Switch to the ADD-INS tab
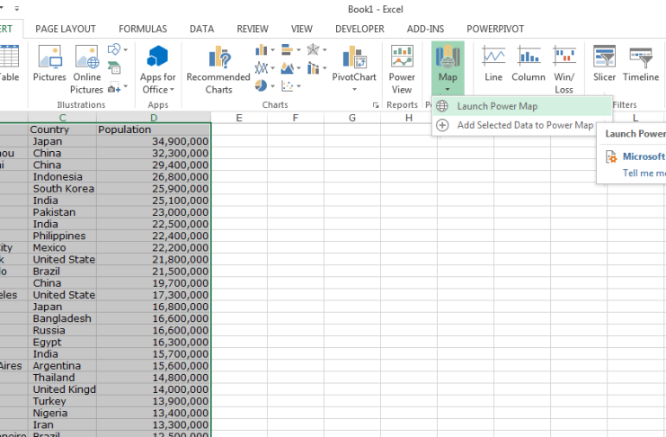Image resolution: width=666 pixels, height=437 pixels. 425,29
